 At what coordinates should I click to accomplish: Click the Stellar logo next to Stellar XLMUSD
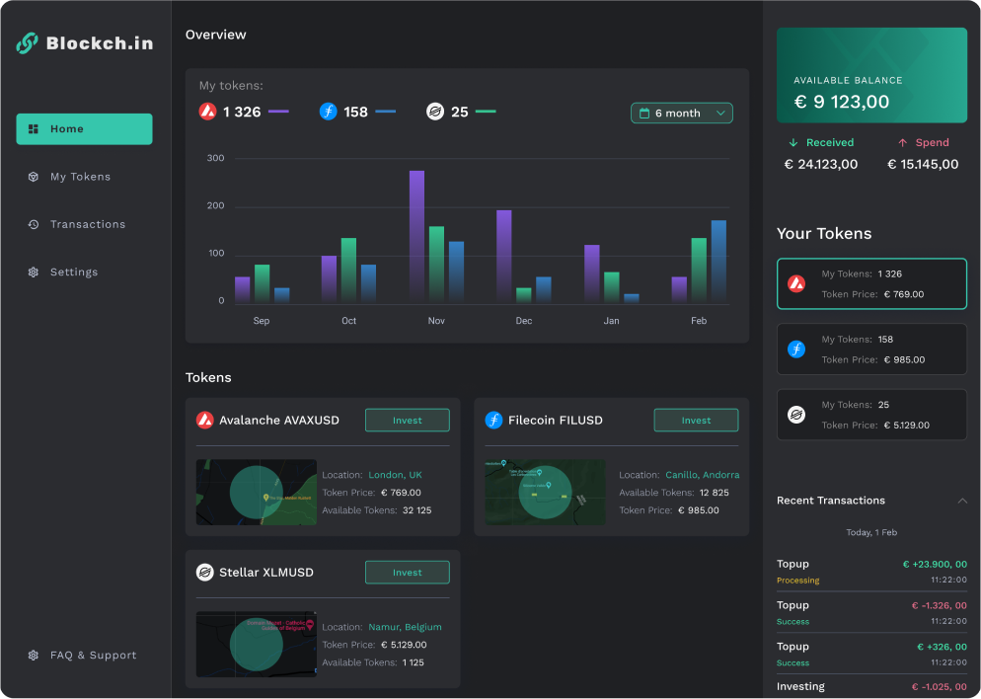[205, 572]
